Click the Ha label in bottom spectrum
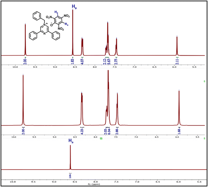Screen dimensions: 208x187 [x=71, y=141]
